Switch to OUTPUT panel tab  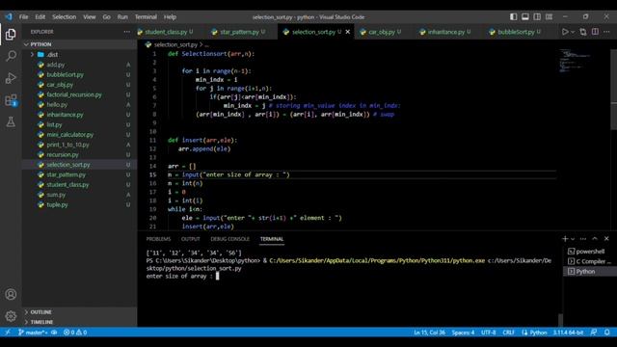click(x=191, y=239)
